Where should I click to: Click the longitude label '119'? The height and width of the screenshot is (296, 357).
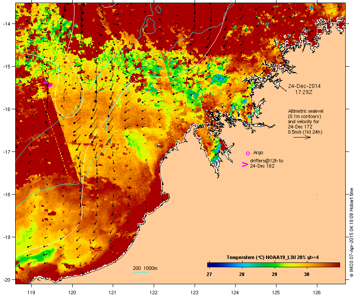31,293
